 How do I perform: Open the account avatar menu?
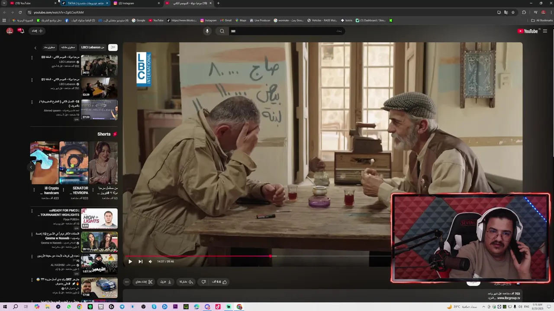tap(10, 31)
